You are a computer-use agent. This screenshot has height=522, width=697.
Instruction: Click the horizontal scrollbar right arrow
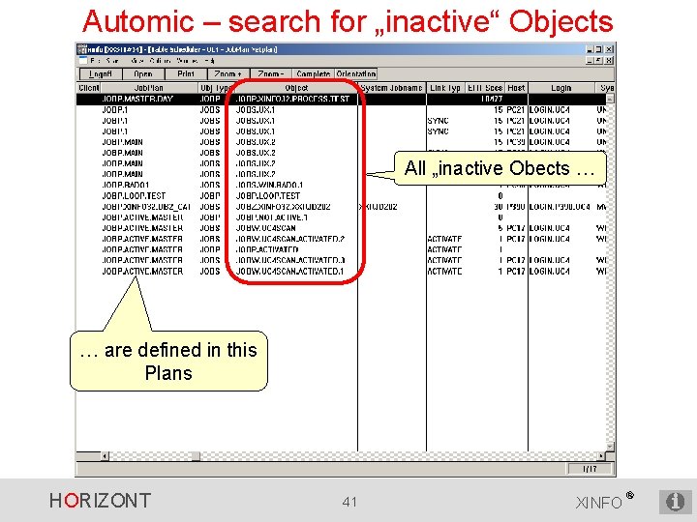click(x=601, y=456)
